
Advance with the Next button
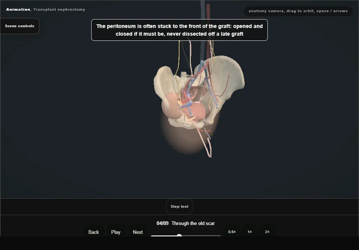[138, 232]
